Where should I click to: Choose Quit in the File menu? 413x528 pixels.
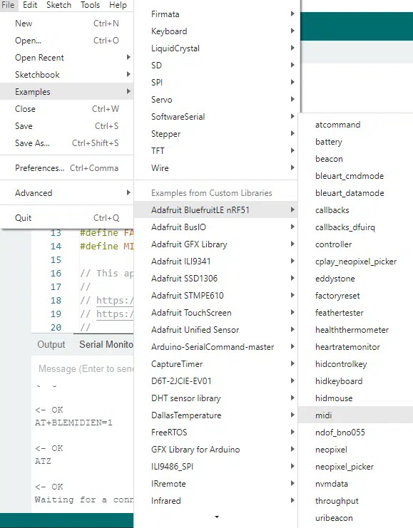point(67,218)
